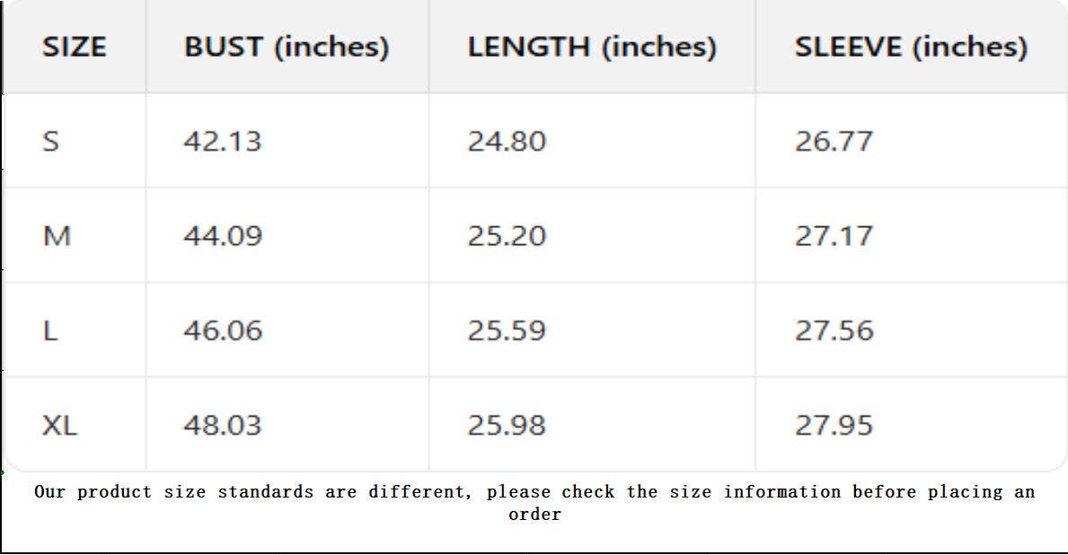Select the BUST (inches) column header

coord(287,48)
